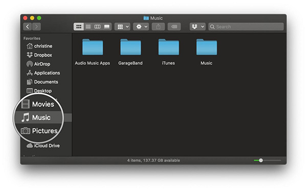Viewport: 307px width, 191px height.
Task: Minimize the window with yellow button
Action: (x=32, y=18)
